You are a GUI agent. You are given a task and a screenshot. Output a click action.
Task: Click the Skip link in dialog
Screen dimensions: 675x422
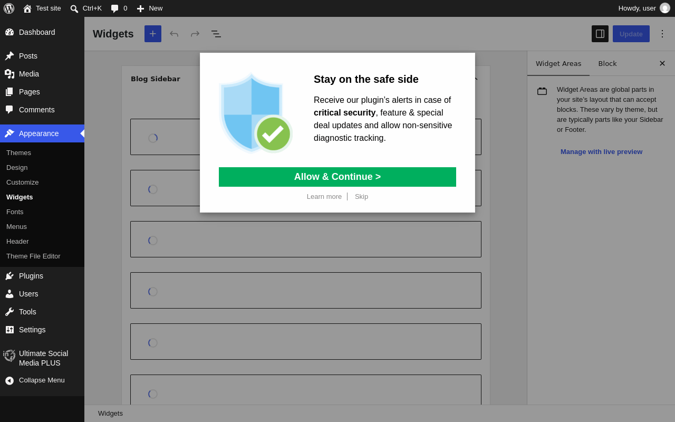[361, 197]
